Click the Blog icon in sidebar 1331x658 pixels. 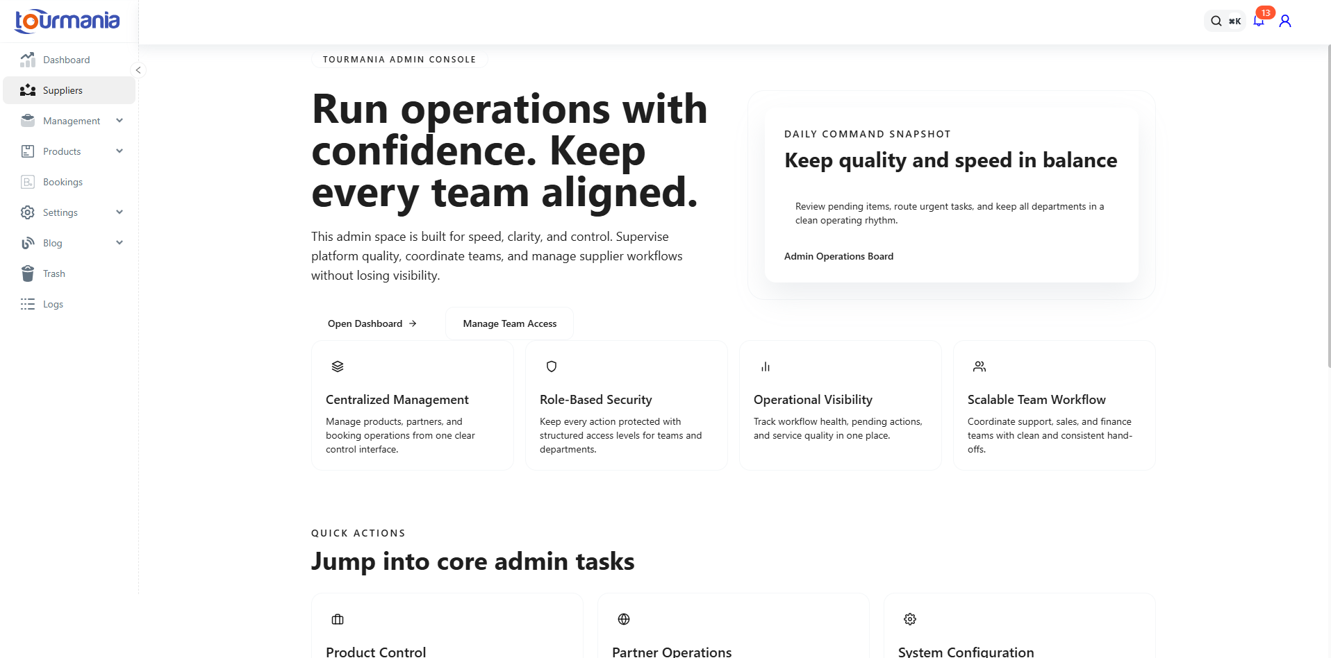point(28,243)
